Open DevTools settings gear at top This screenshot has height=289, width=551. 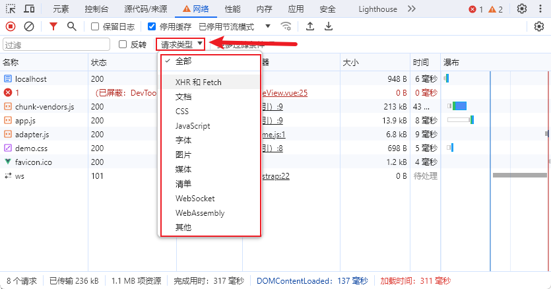(x=522, y=9)
